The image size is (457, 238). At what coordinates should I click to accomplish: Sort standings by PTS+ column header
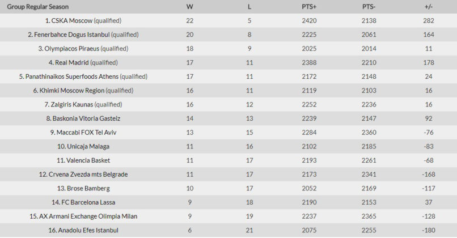coord(309,7)
